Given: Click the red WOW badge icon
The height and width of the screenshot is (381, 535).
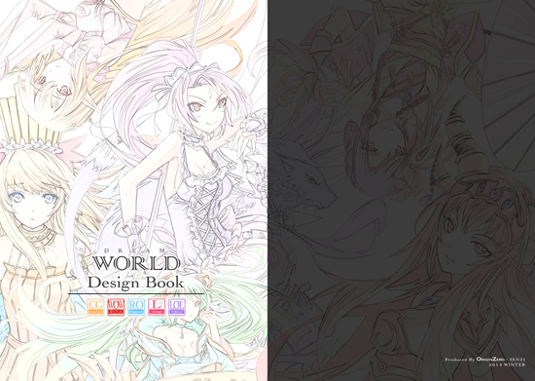Looking at the screenshot, I should 116,307.
